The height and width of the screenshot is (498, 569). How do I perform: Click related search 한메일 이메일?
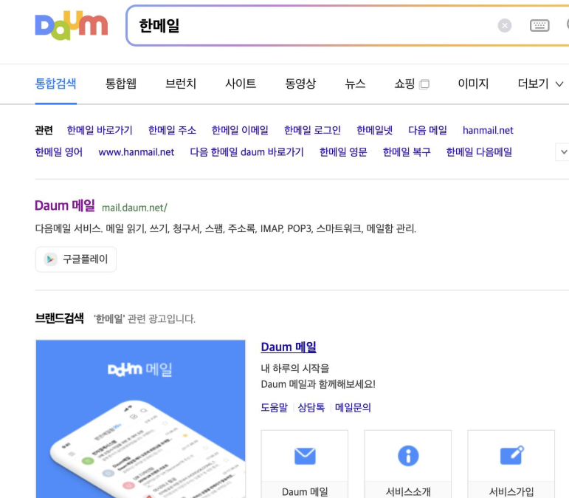(x=240, y=130)
